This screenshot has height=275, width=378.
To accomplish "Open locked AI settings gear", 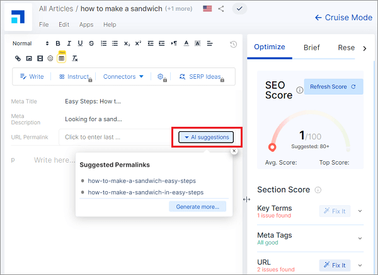I will (x=162, y=77).
